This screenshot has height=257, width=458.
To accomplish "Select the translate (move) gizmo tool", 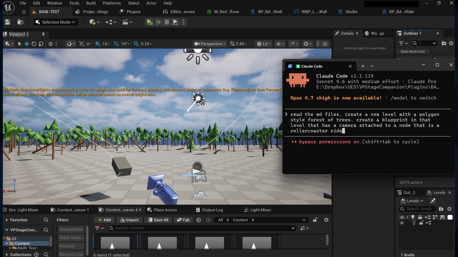I will tap(27, 44).
